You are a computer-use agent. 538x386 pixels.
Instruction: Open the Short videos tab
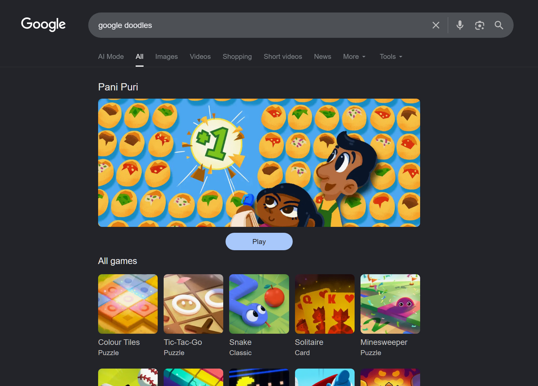tap(283, 57)
